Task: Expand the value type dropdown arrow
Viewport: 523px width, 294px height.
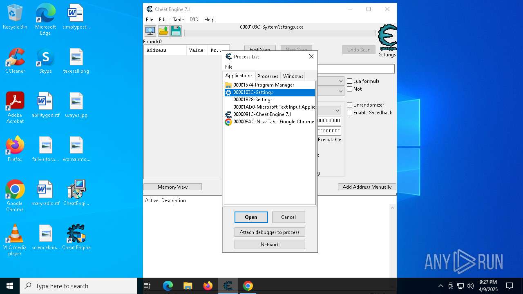Action: click(x=340, y=91)
